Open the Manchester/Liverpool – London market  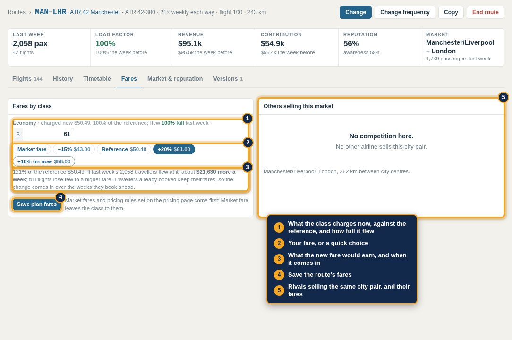pyautogui.click(x=460, y=47)
